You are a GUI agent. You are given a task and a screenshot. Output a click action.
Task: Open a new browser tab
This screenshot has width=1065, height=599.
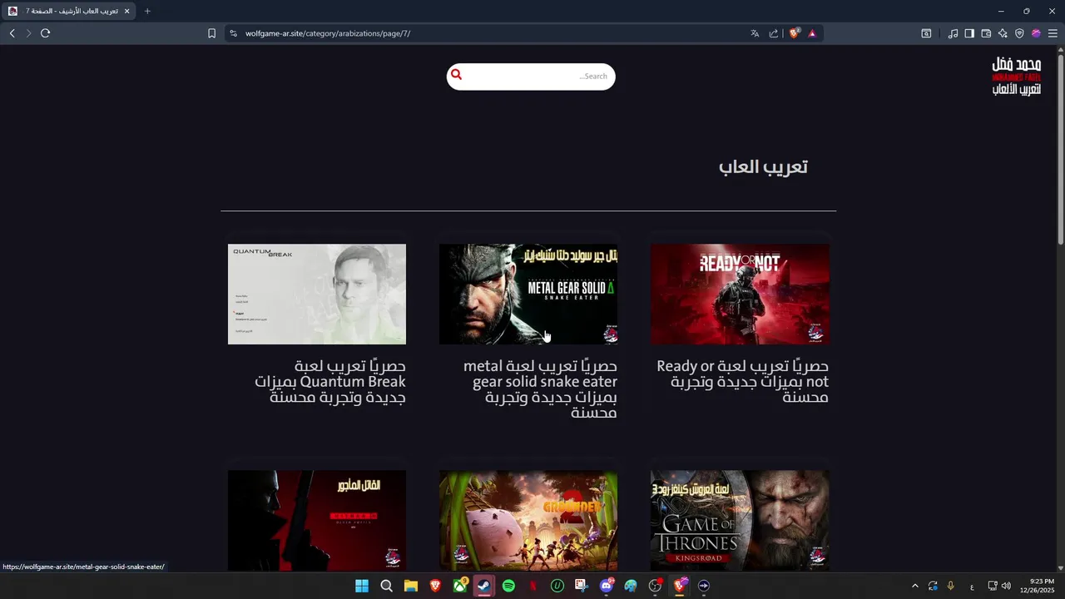coord(147,11)
